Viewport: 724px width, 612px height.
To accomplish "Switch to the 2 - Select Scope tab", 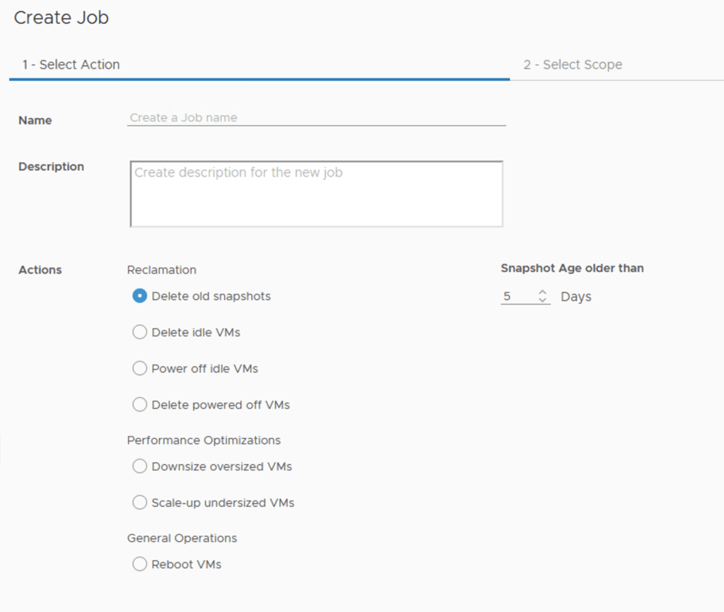I will (x=573, y=64).
